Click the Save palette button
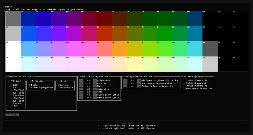Viewport: 253px width, 135px height. tap(12, 115)
